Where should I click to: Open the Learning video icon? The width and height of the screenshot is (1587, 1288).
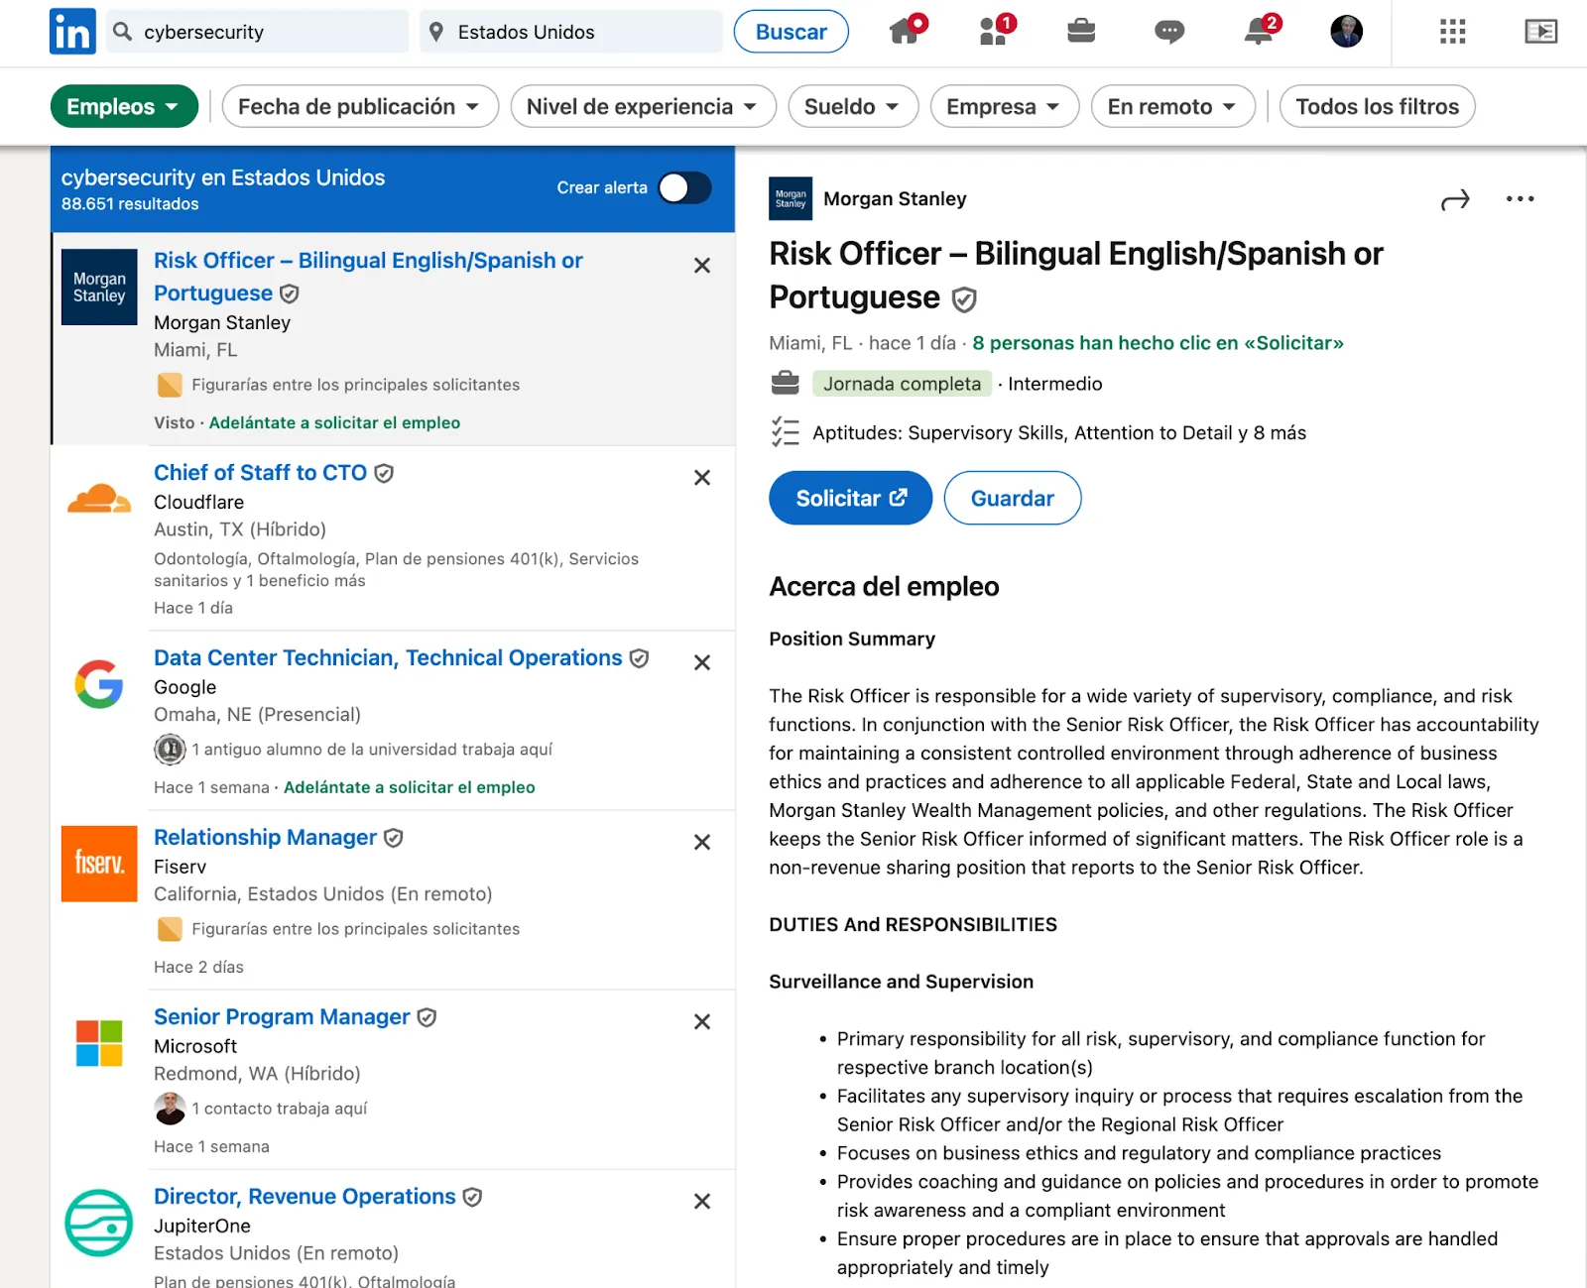click(x=1540, y=32)
